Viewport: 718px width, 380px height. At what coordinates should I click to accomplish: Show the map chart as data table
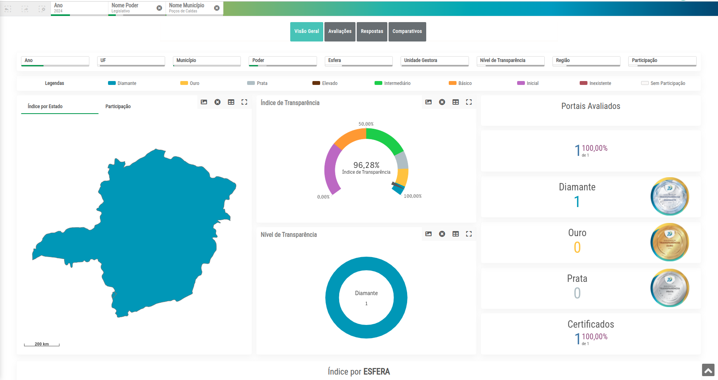(x=231, y=102)
